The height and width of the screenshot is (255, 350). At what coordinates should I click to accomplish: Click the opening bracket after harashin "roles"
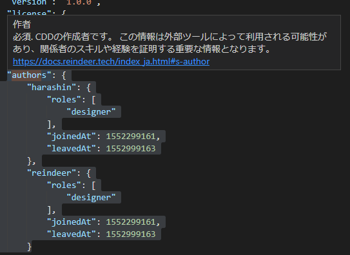point(93,100)
